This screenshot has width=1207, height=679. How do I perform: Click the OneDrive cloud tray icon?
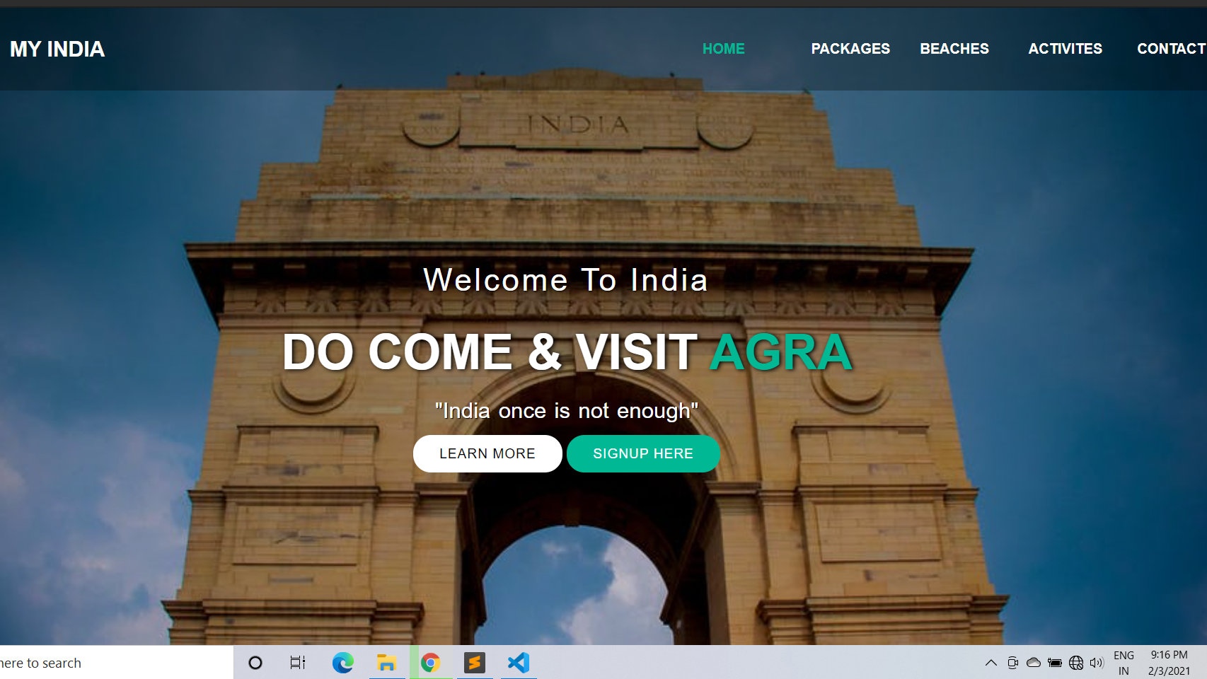click(x=1034, y=663)
